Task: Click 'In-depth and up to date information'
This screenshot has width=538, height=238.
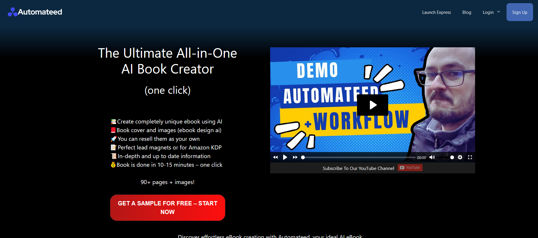Action: [161, 156]
